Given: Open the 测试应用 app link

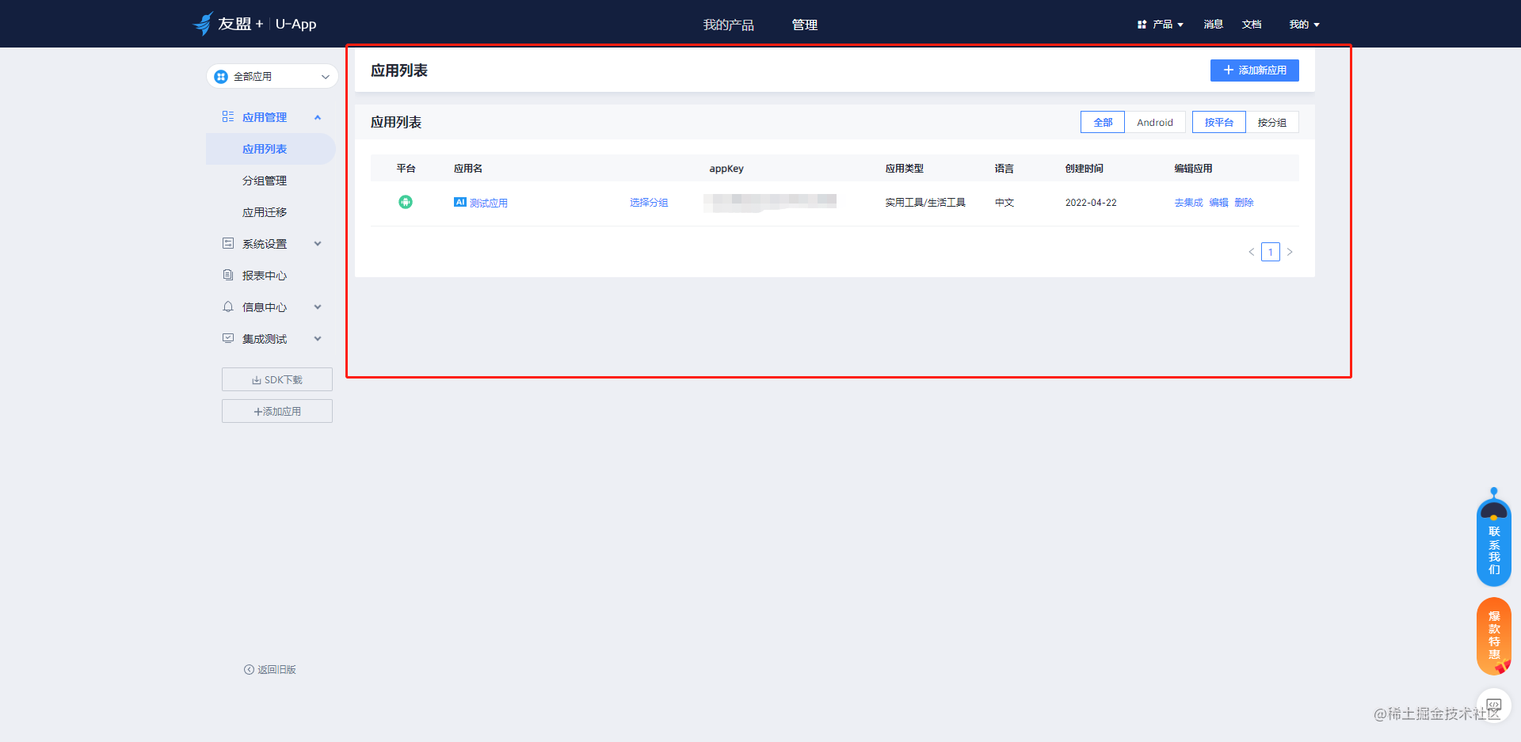Looking at the screenshot, I should 489,203.
